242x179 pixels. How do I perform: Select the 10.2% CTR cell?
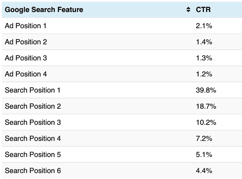tap(206, 123)
